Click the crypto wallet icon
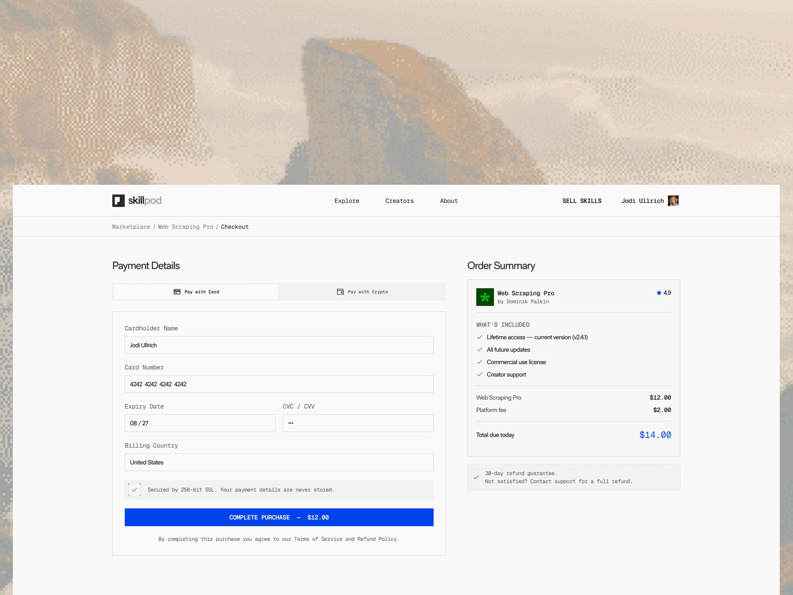This screenshot has height=595, width=793. 340,292
